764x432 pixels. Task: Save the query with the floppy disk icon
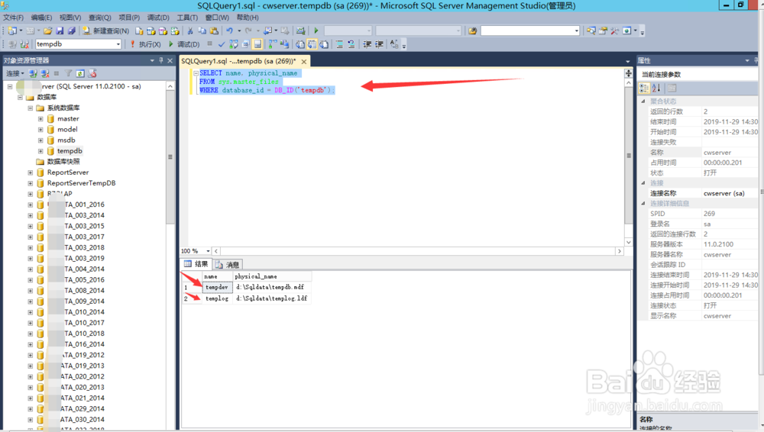tap(60, 31)
